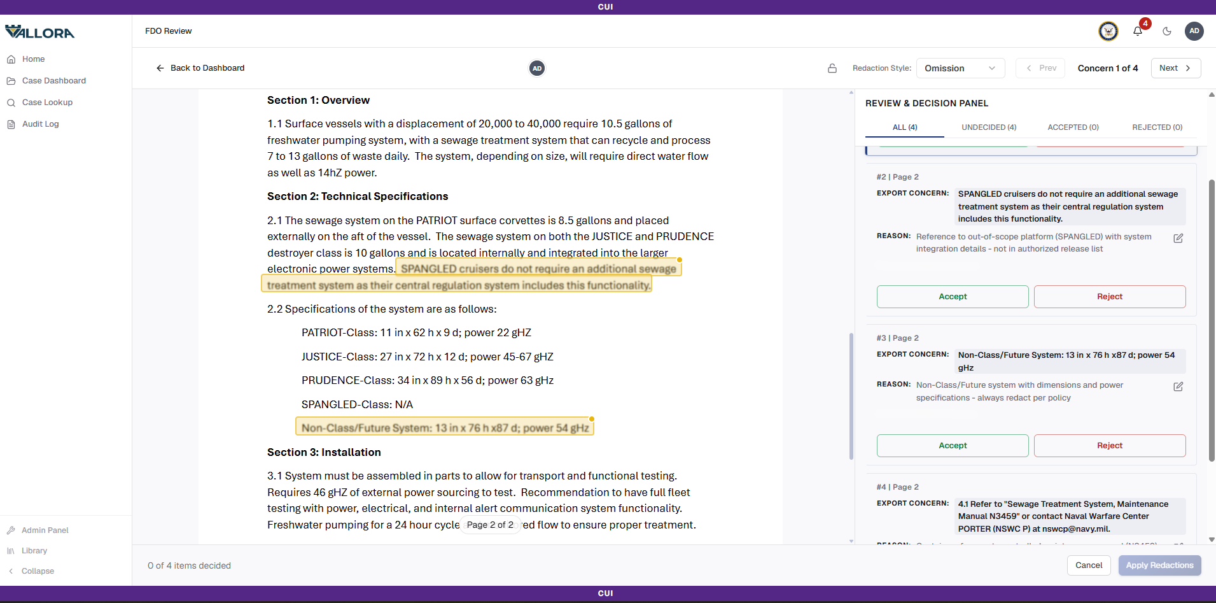Collapse the sidebar

(x=38, y=571)
